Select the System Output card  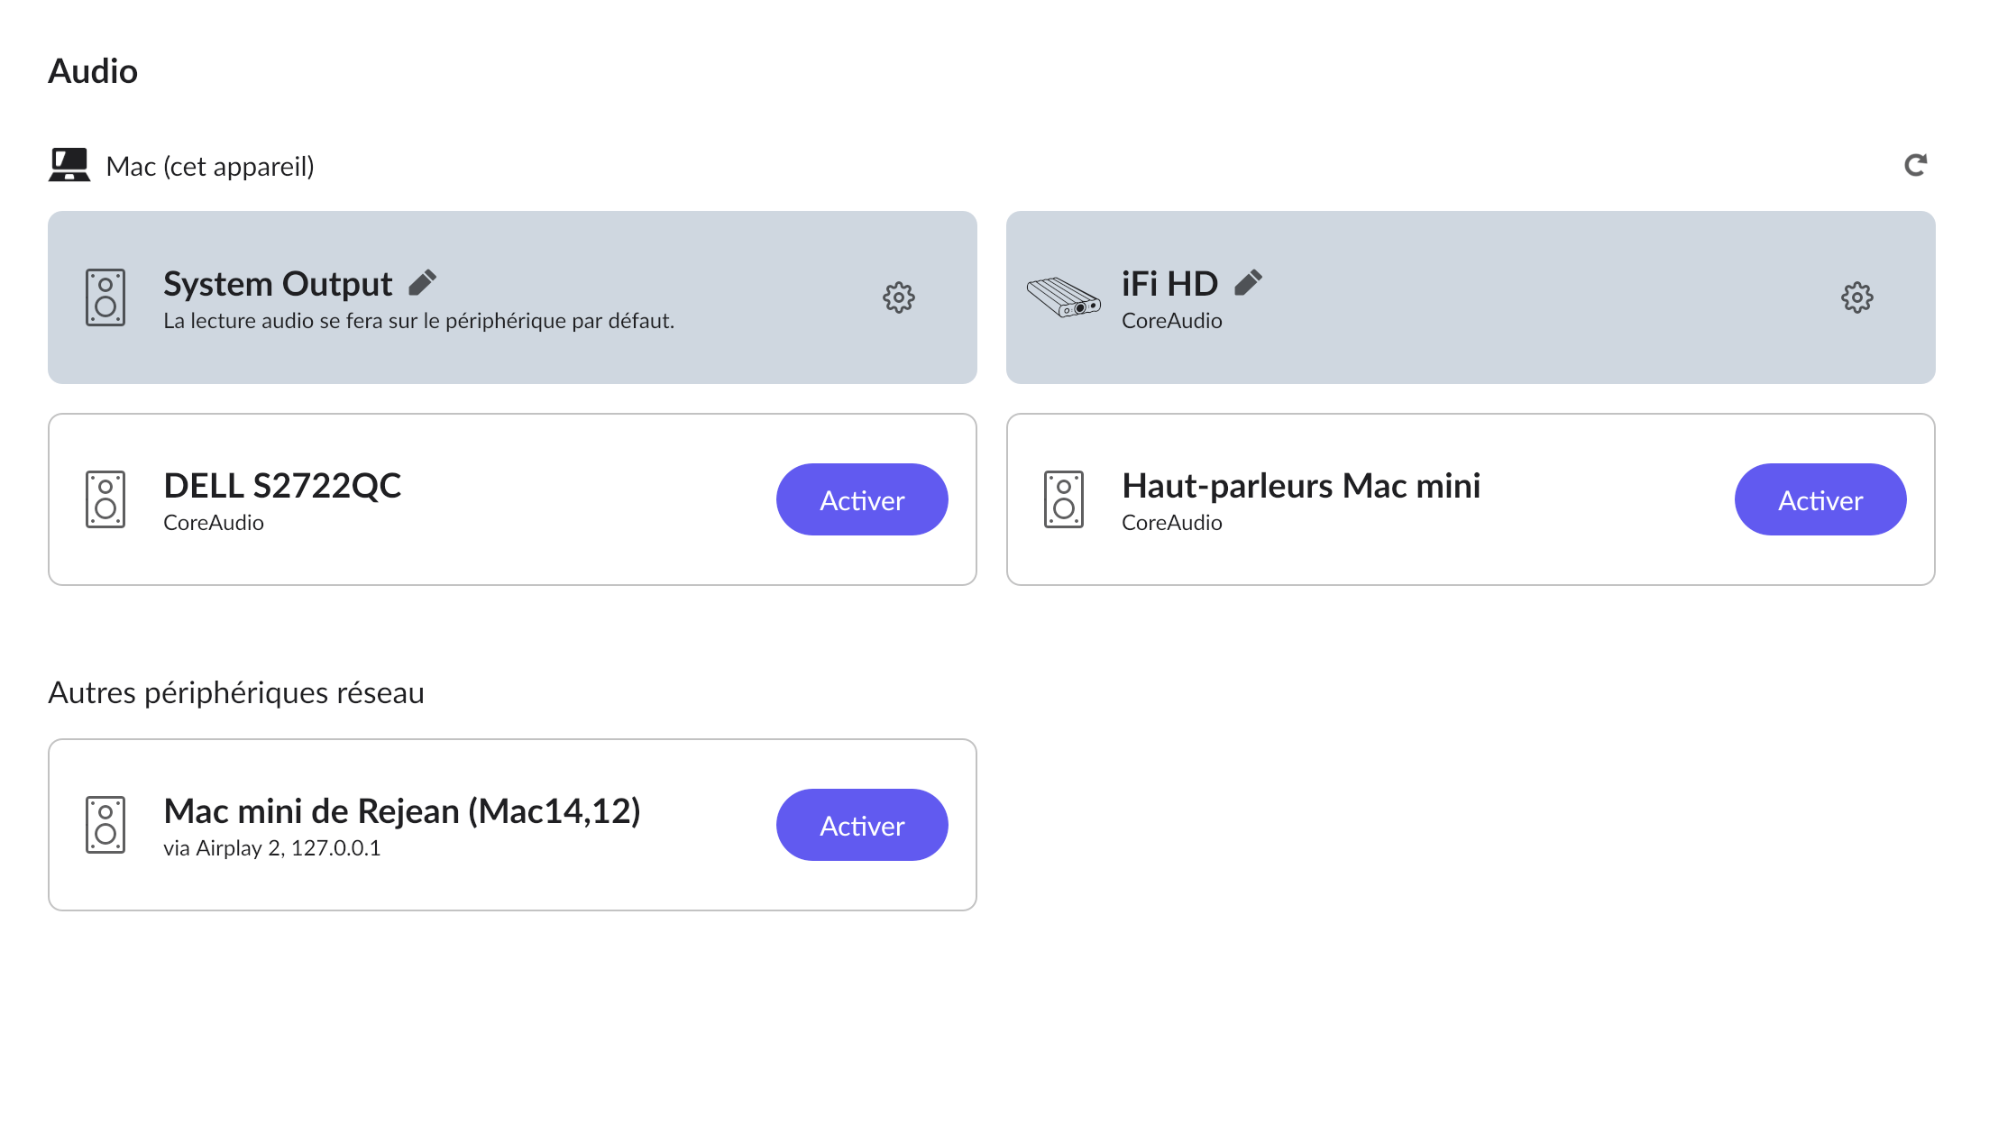click(x=512, y=297)
